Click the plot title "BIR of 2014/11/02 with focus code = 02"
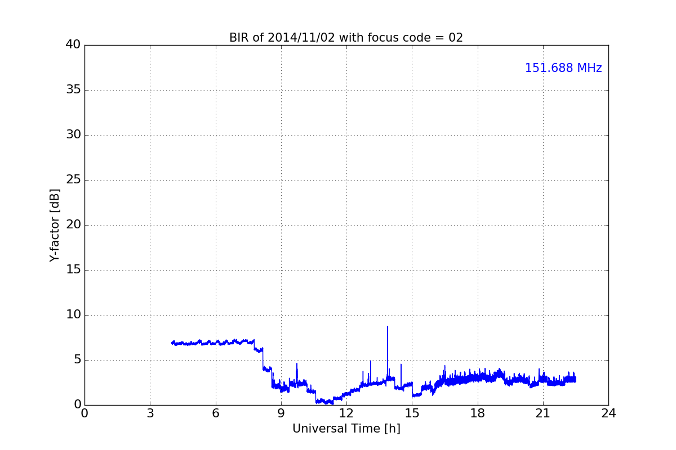Screen dimensions: 676x450 pyautogui.click(x=346, y=38)
